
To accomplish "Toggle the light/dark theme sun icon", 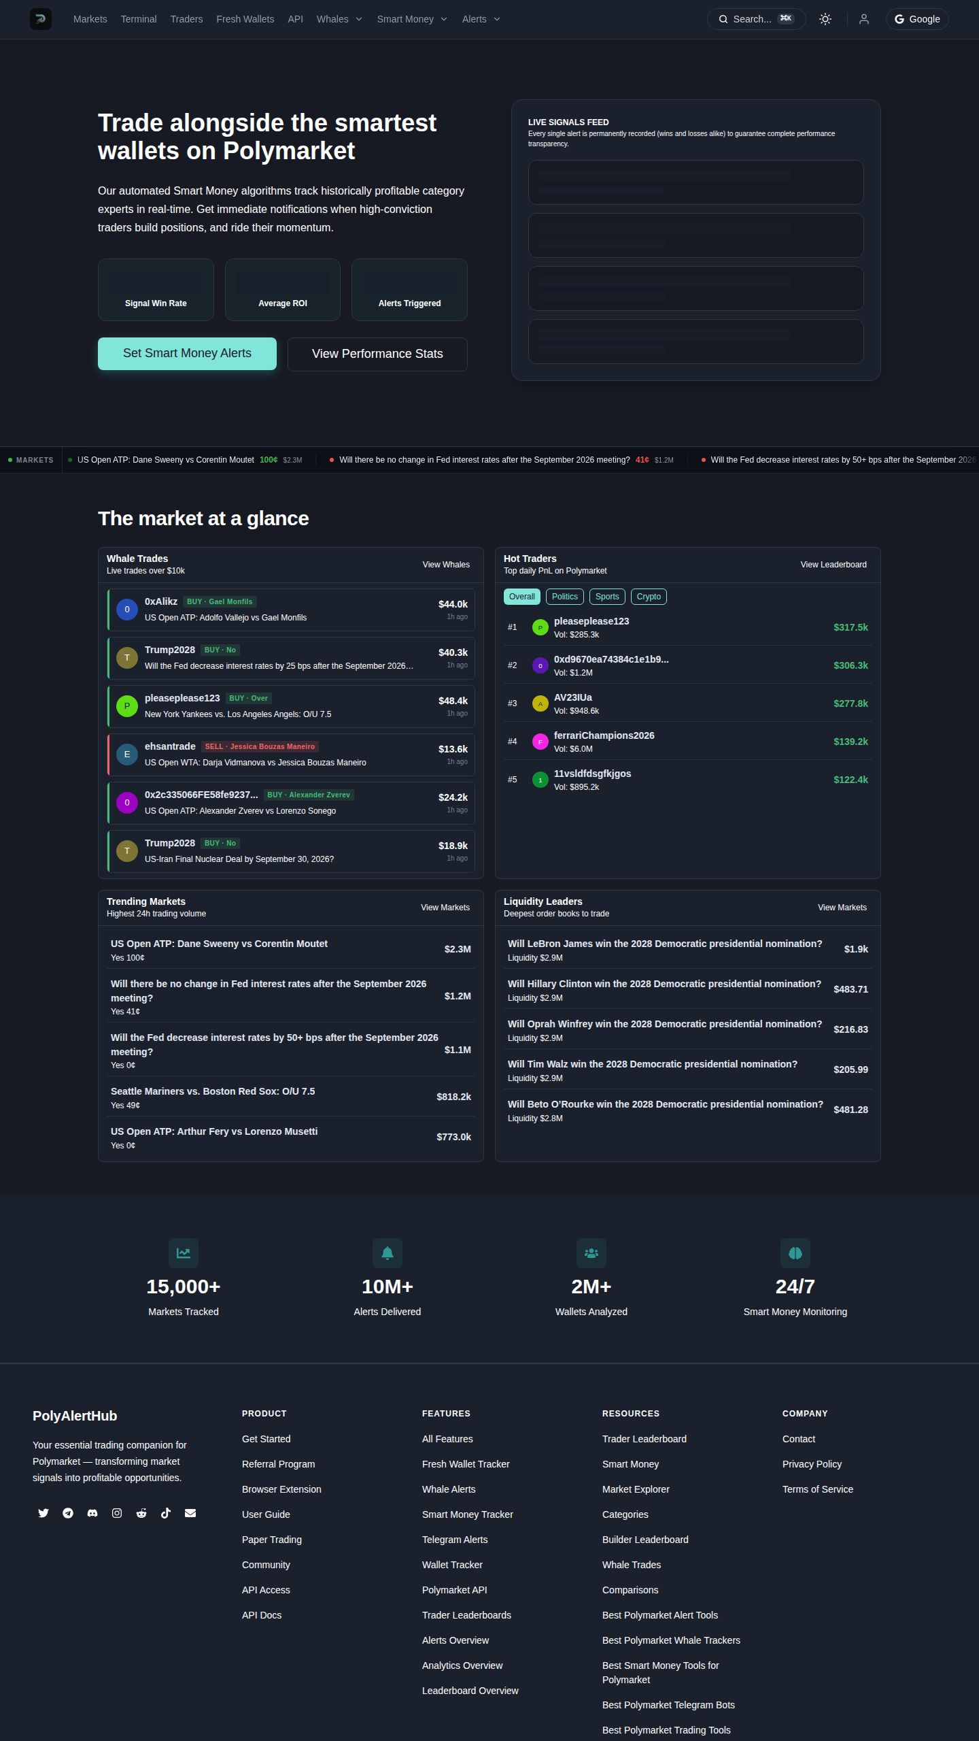I will pyautogui.click(x=825, y=19).
